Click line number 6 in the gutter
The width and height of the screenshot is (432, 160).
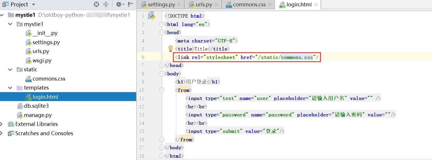[x=143, y=57]
